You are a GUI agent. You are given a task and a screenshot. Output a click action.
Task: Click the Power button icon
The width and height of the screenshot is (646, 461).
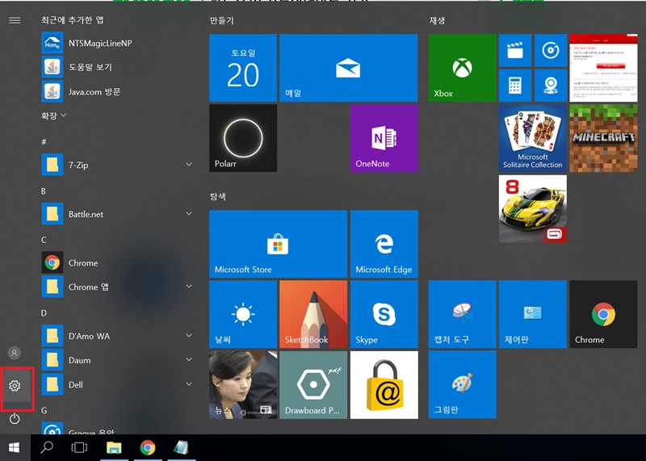click(x=15, y=419)
